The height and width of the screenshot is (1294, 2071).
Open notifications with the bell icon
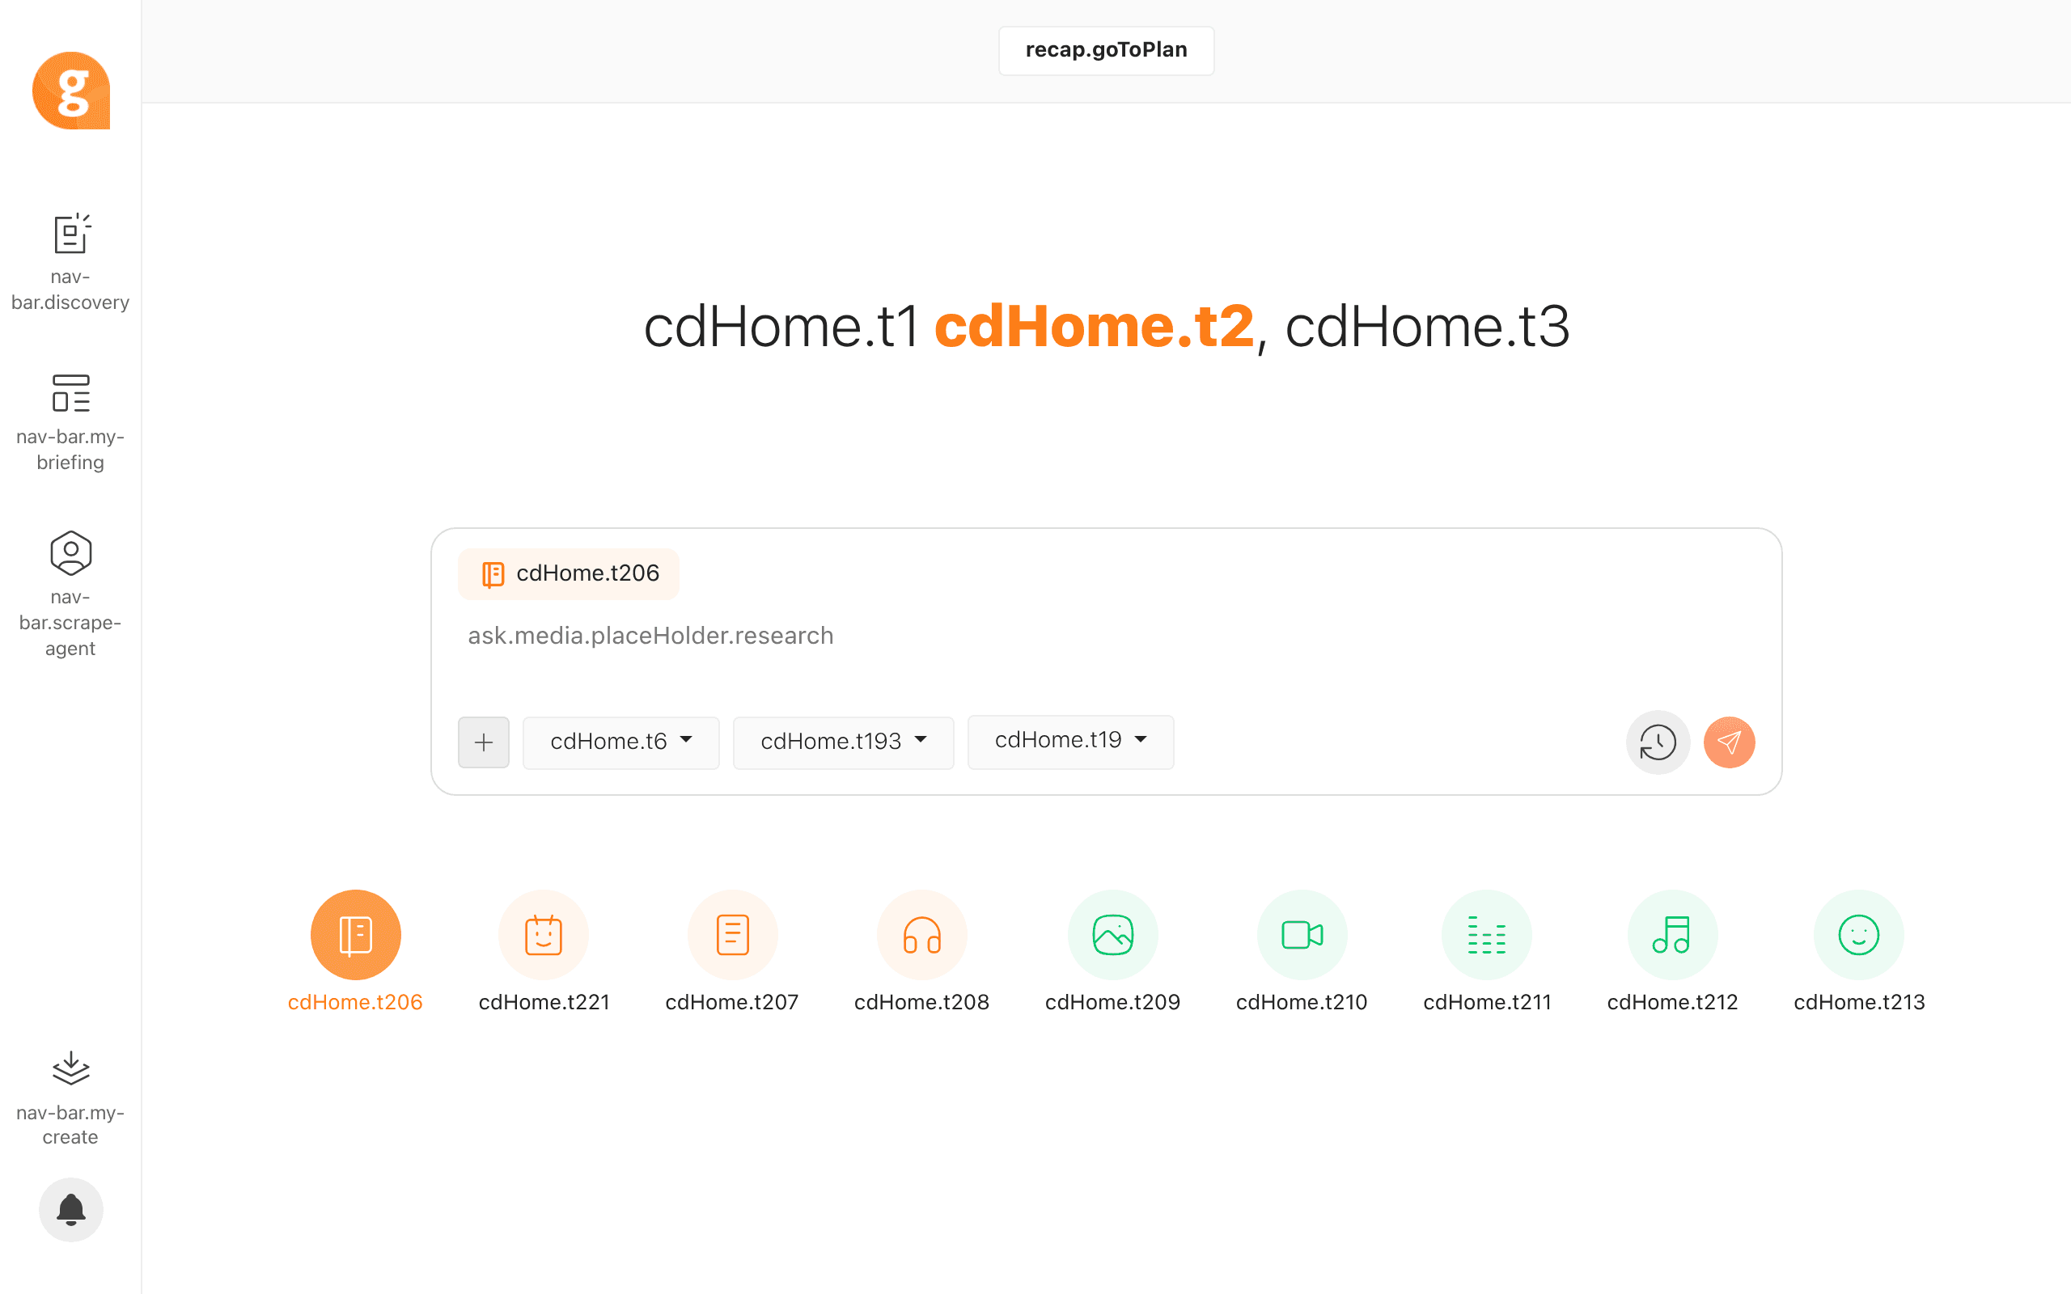[71, 1209]
